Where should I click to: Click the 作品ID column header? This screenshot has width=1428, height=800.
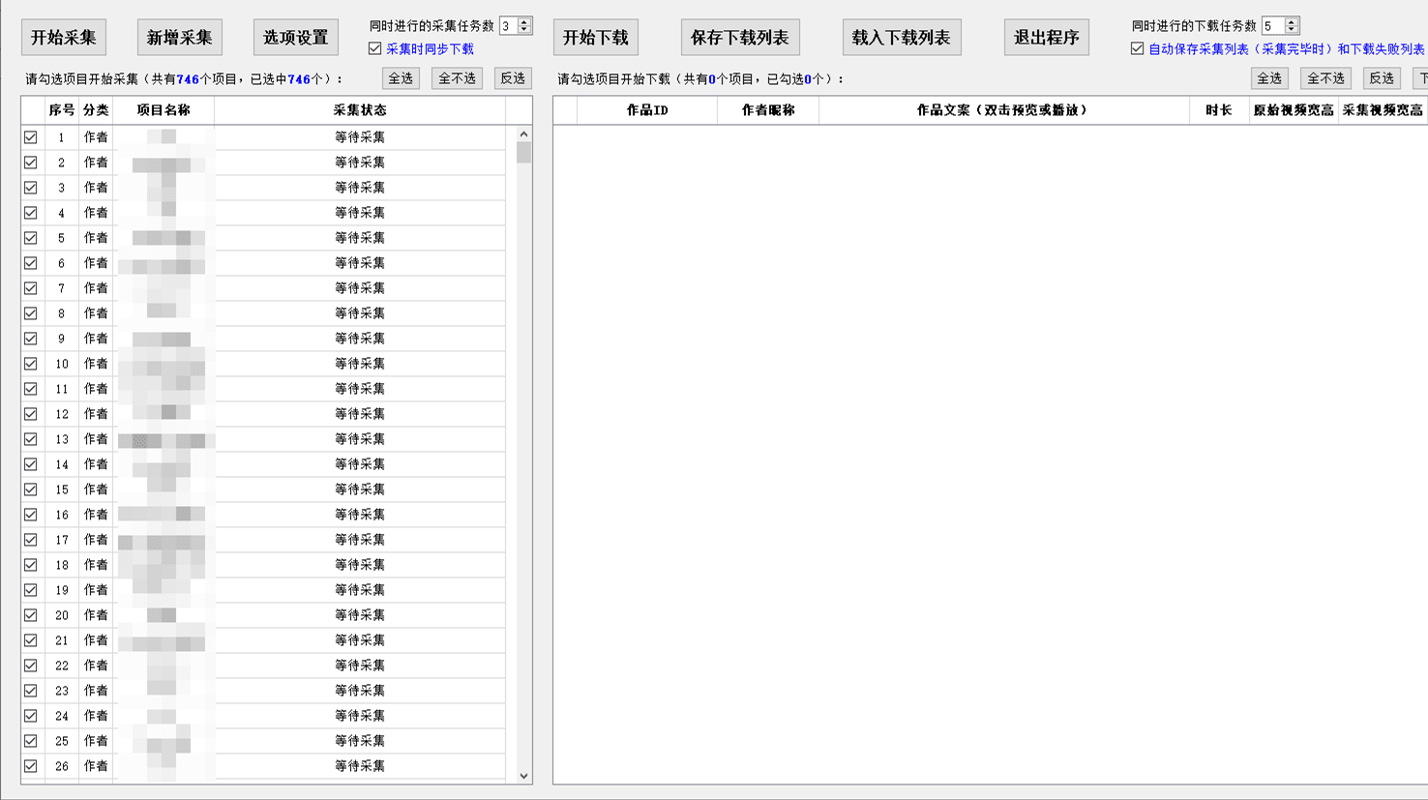tap(647, 110)
